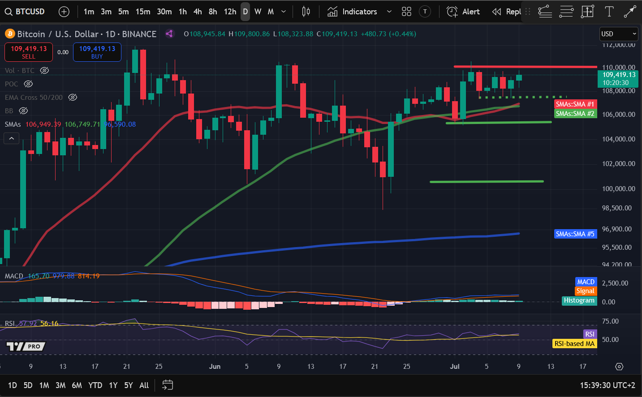Show the hidden EMA Cross 50/200 indicator
Viewport: 642px width, 397px height.
point(73,97)
